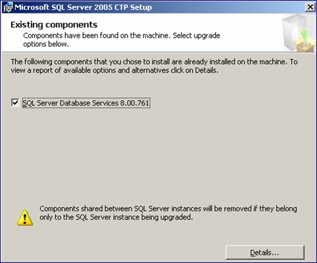Click the yellow warning triangle icon
317x263 pixels.
[25, 218]
